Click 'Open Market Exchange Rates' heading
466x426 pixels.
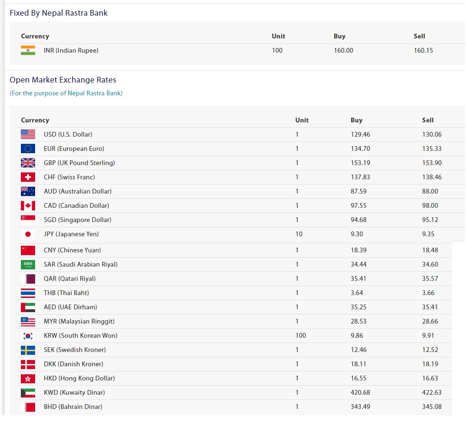[x=63, y=80]
